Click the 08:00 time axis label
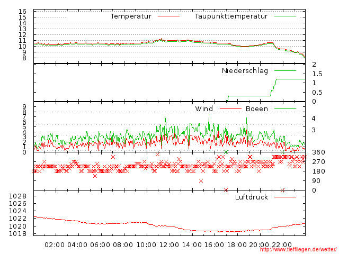Screen dimensions: 339x254 [x=123, y=245]
